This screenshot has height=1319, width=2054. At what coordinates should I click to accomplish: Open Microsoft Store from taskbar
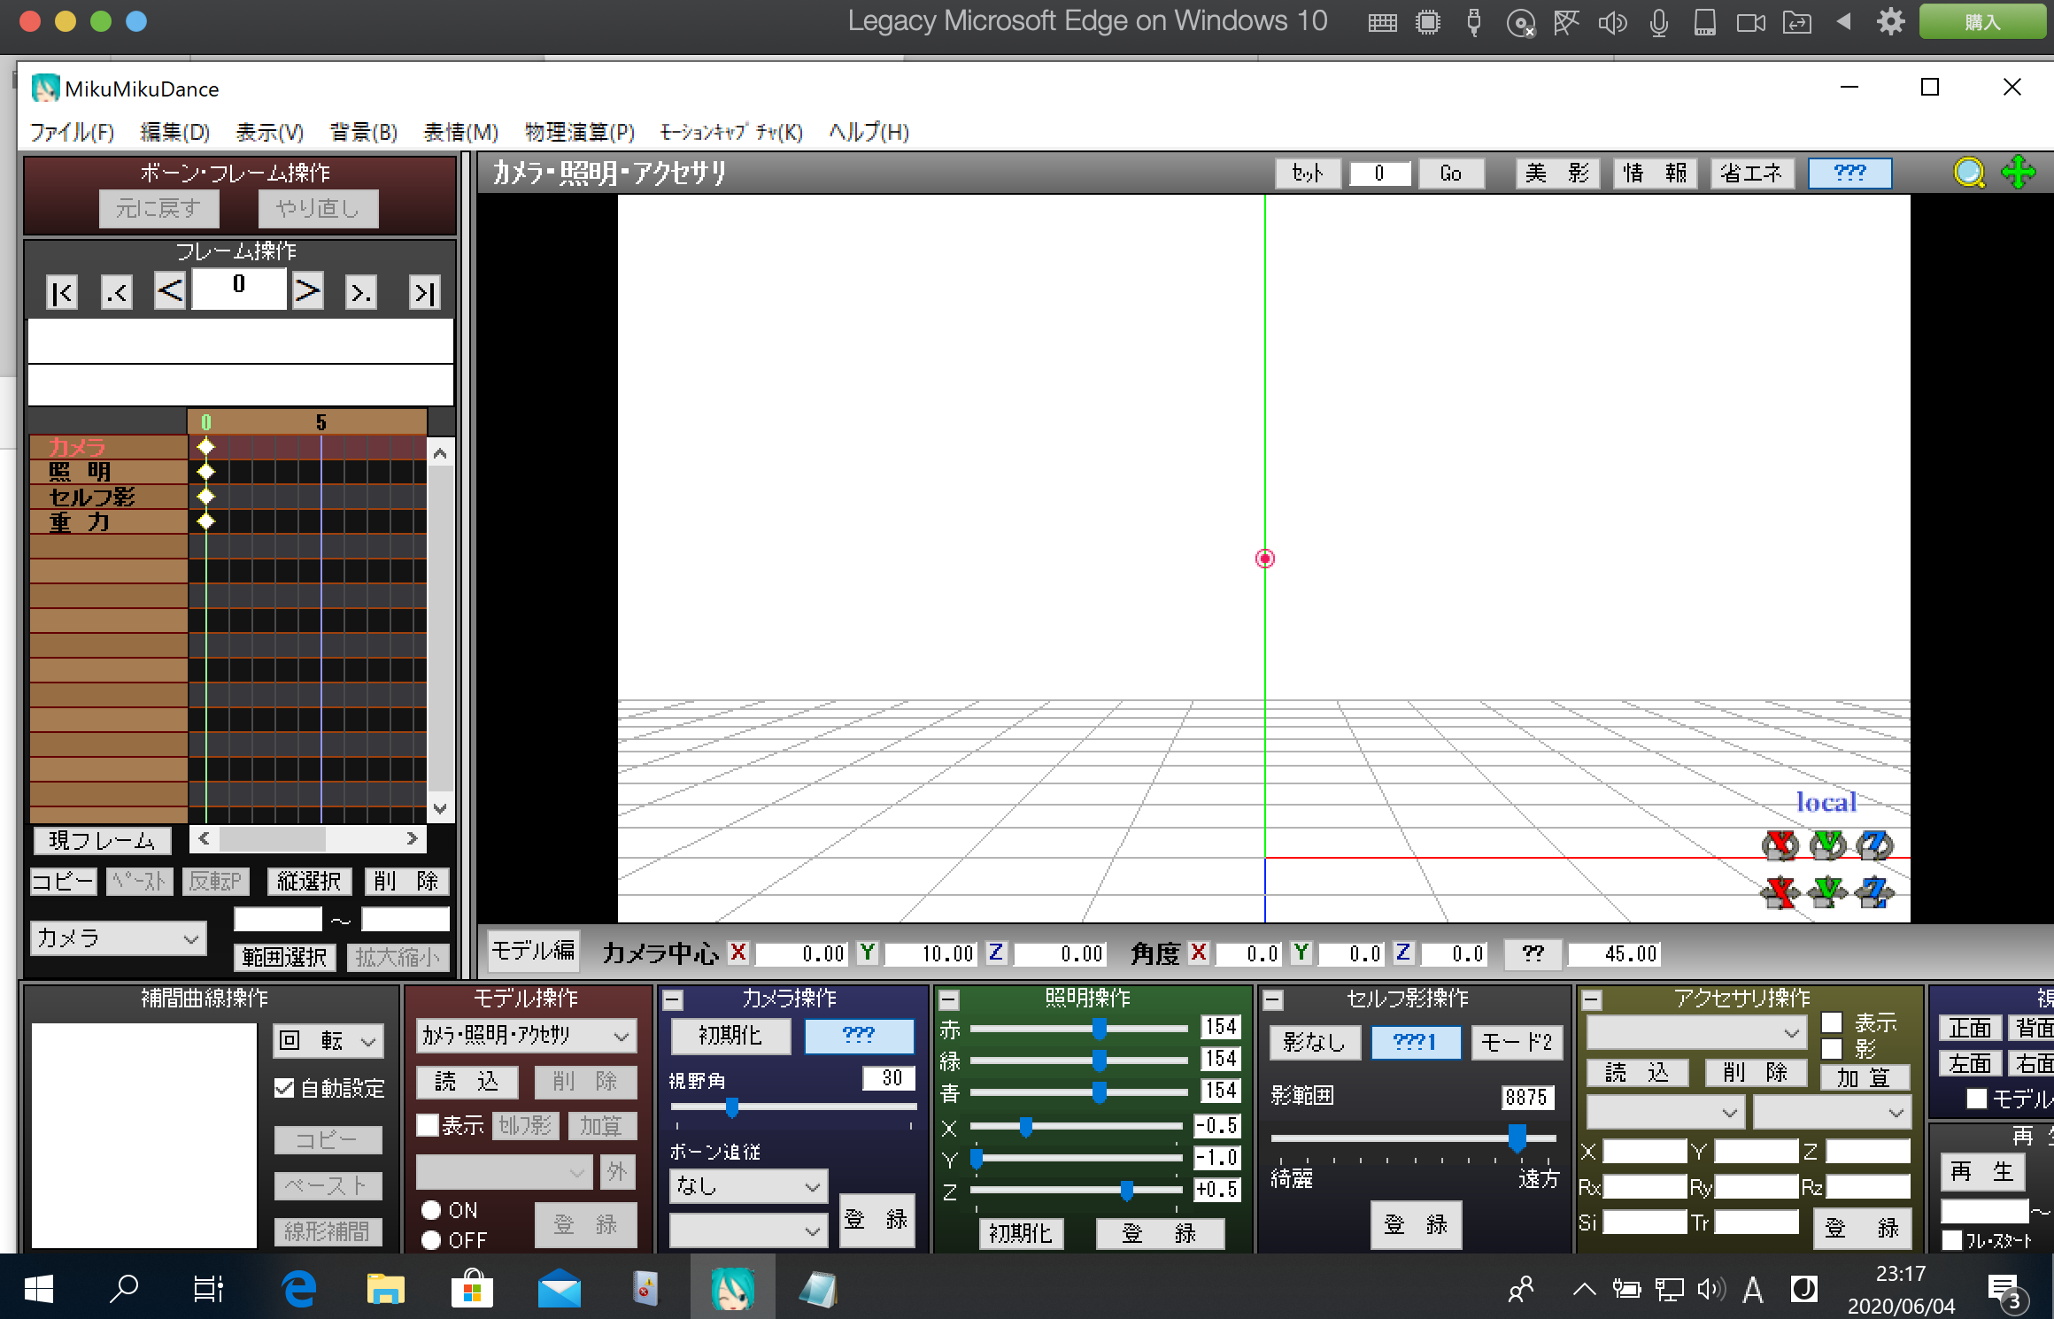[x=473, y=1289]
